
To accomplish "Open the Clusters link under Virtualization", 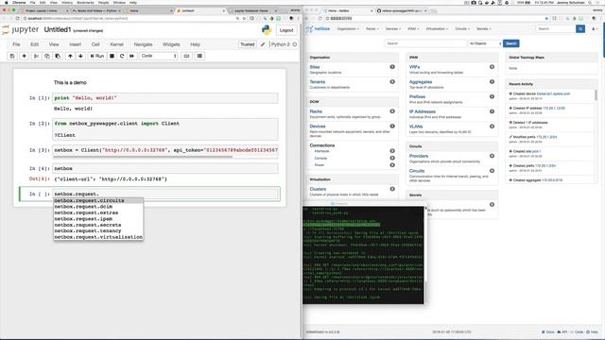I will click(318, 189).
